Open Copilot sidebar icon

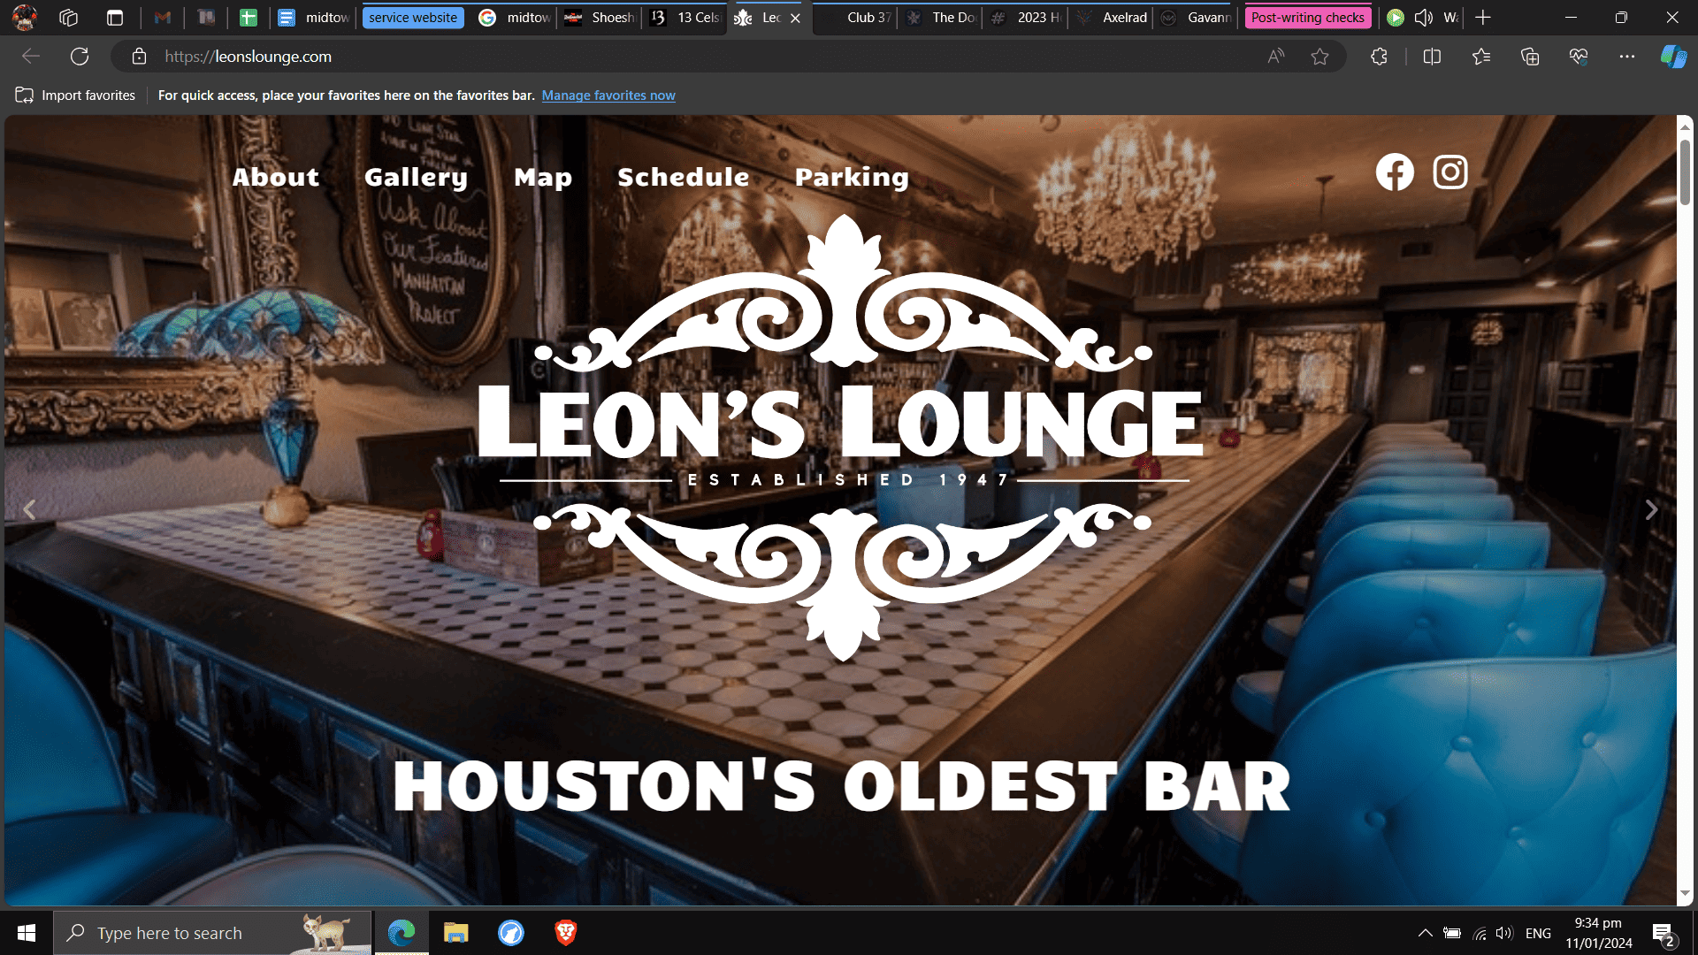click(x=1673, y=57)
